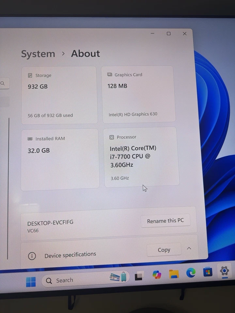
Task: Click the '56 GB of 932 GB used' text
Action: point(50,115)
